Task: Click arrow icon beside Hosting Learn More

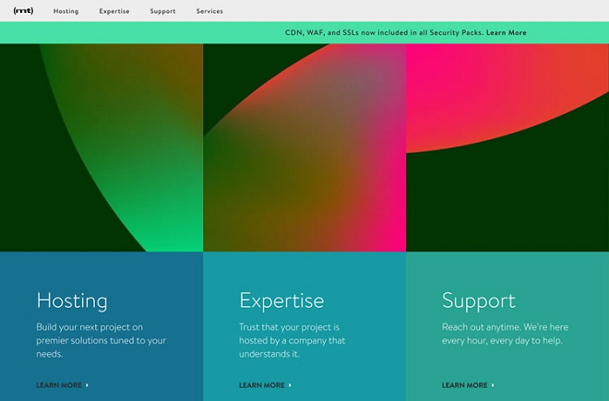Action: 87,385
